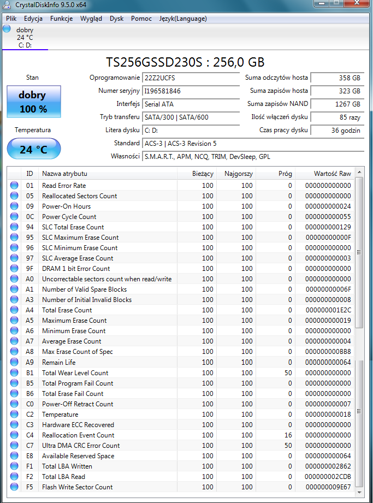This screenshot has height=503, width=373.
Task: Click the blue disk status orb at top
Action: pos(7,29)
